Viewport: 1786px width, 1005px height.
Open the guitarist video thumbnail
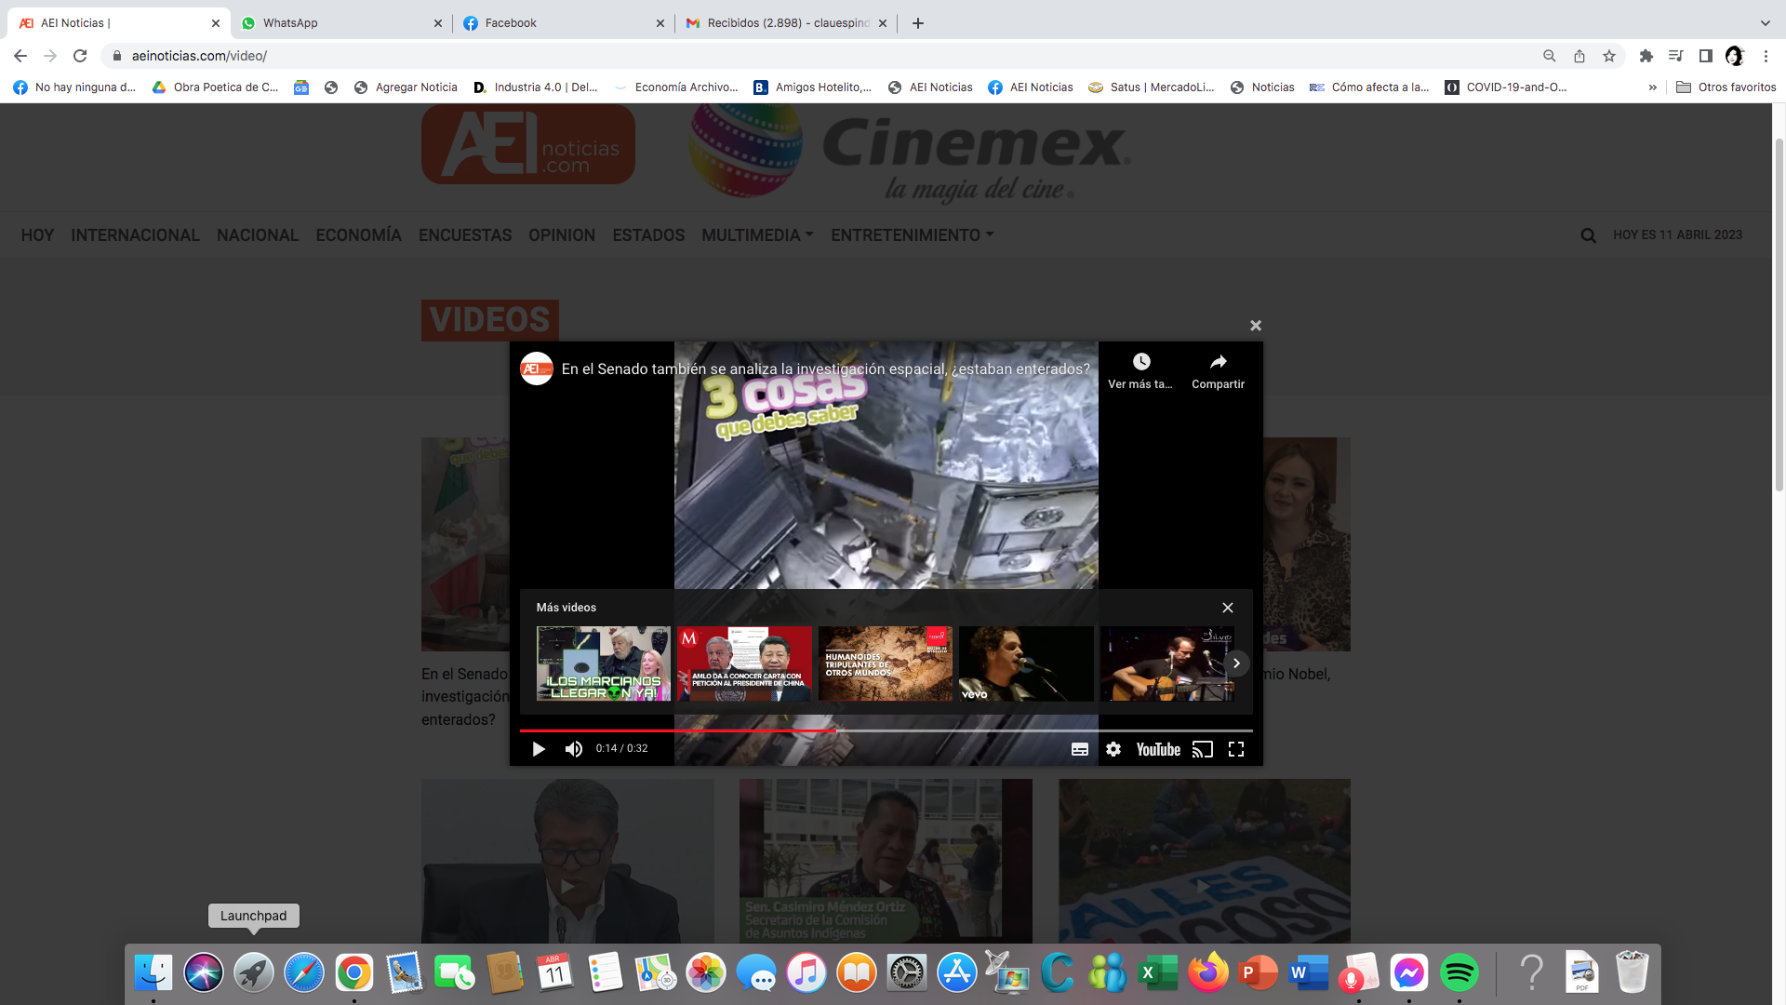(x=1166, y=663)
